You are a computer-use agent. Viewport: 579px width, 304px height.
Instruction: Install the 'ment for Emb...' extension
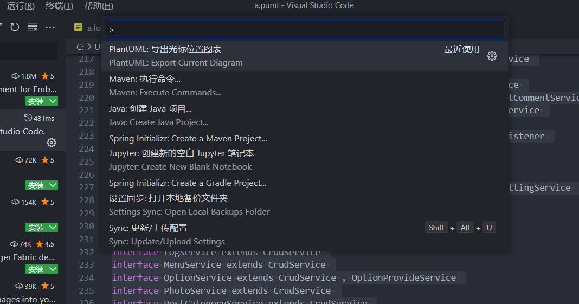[x=36, y=101]
